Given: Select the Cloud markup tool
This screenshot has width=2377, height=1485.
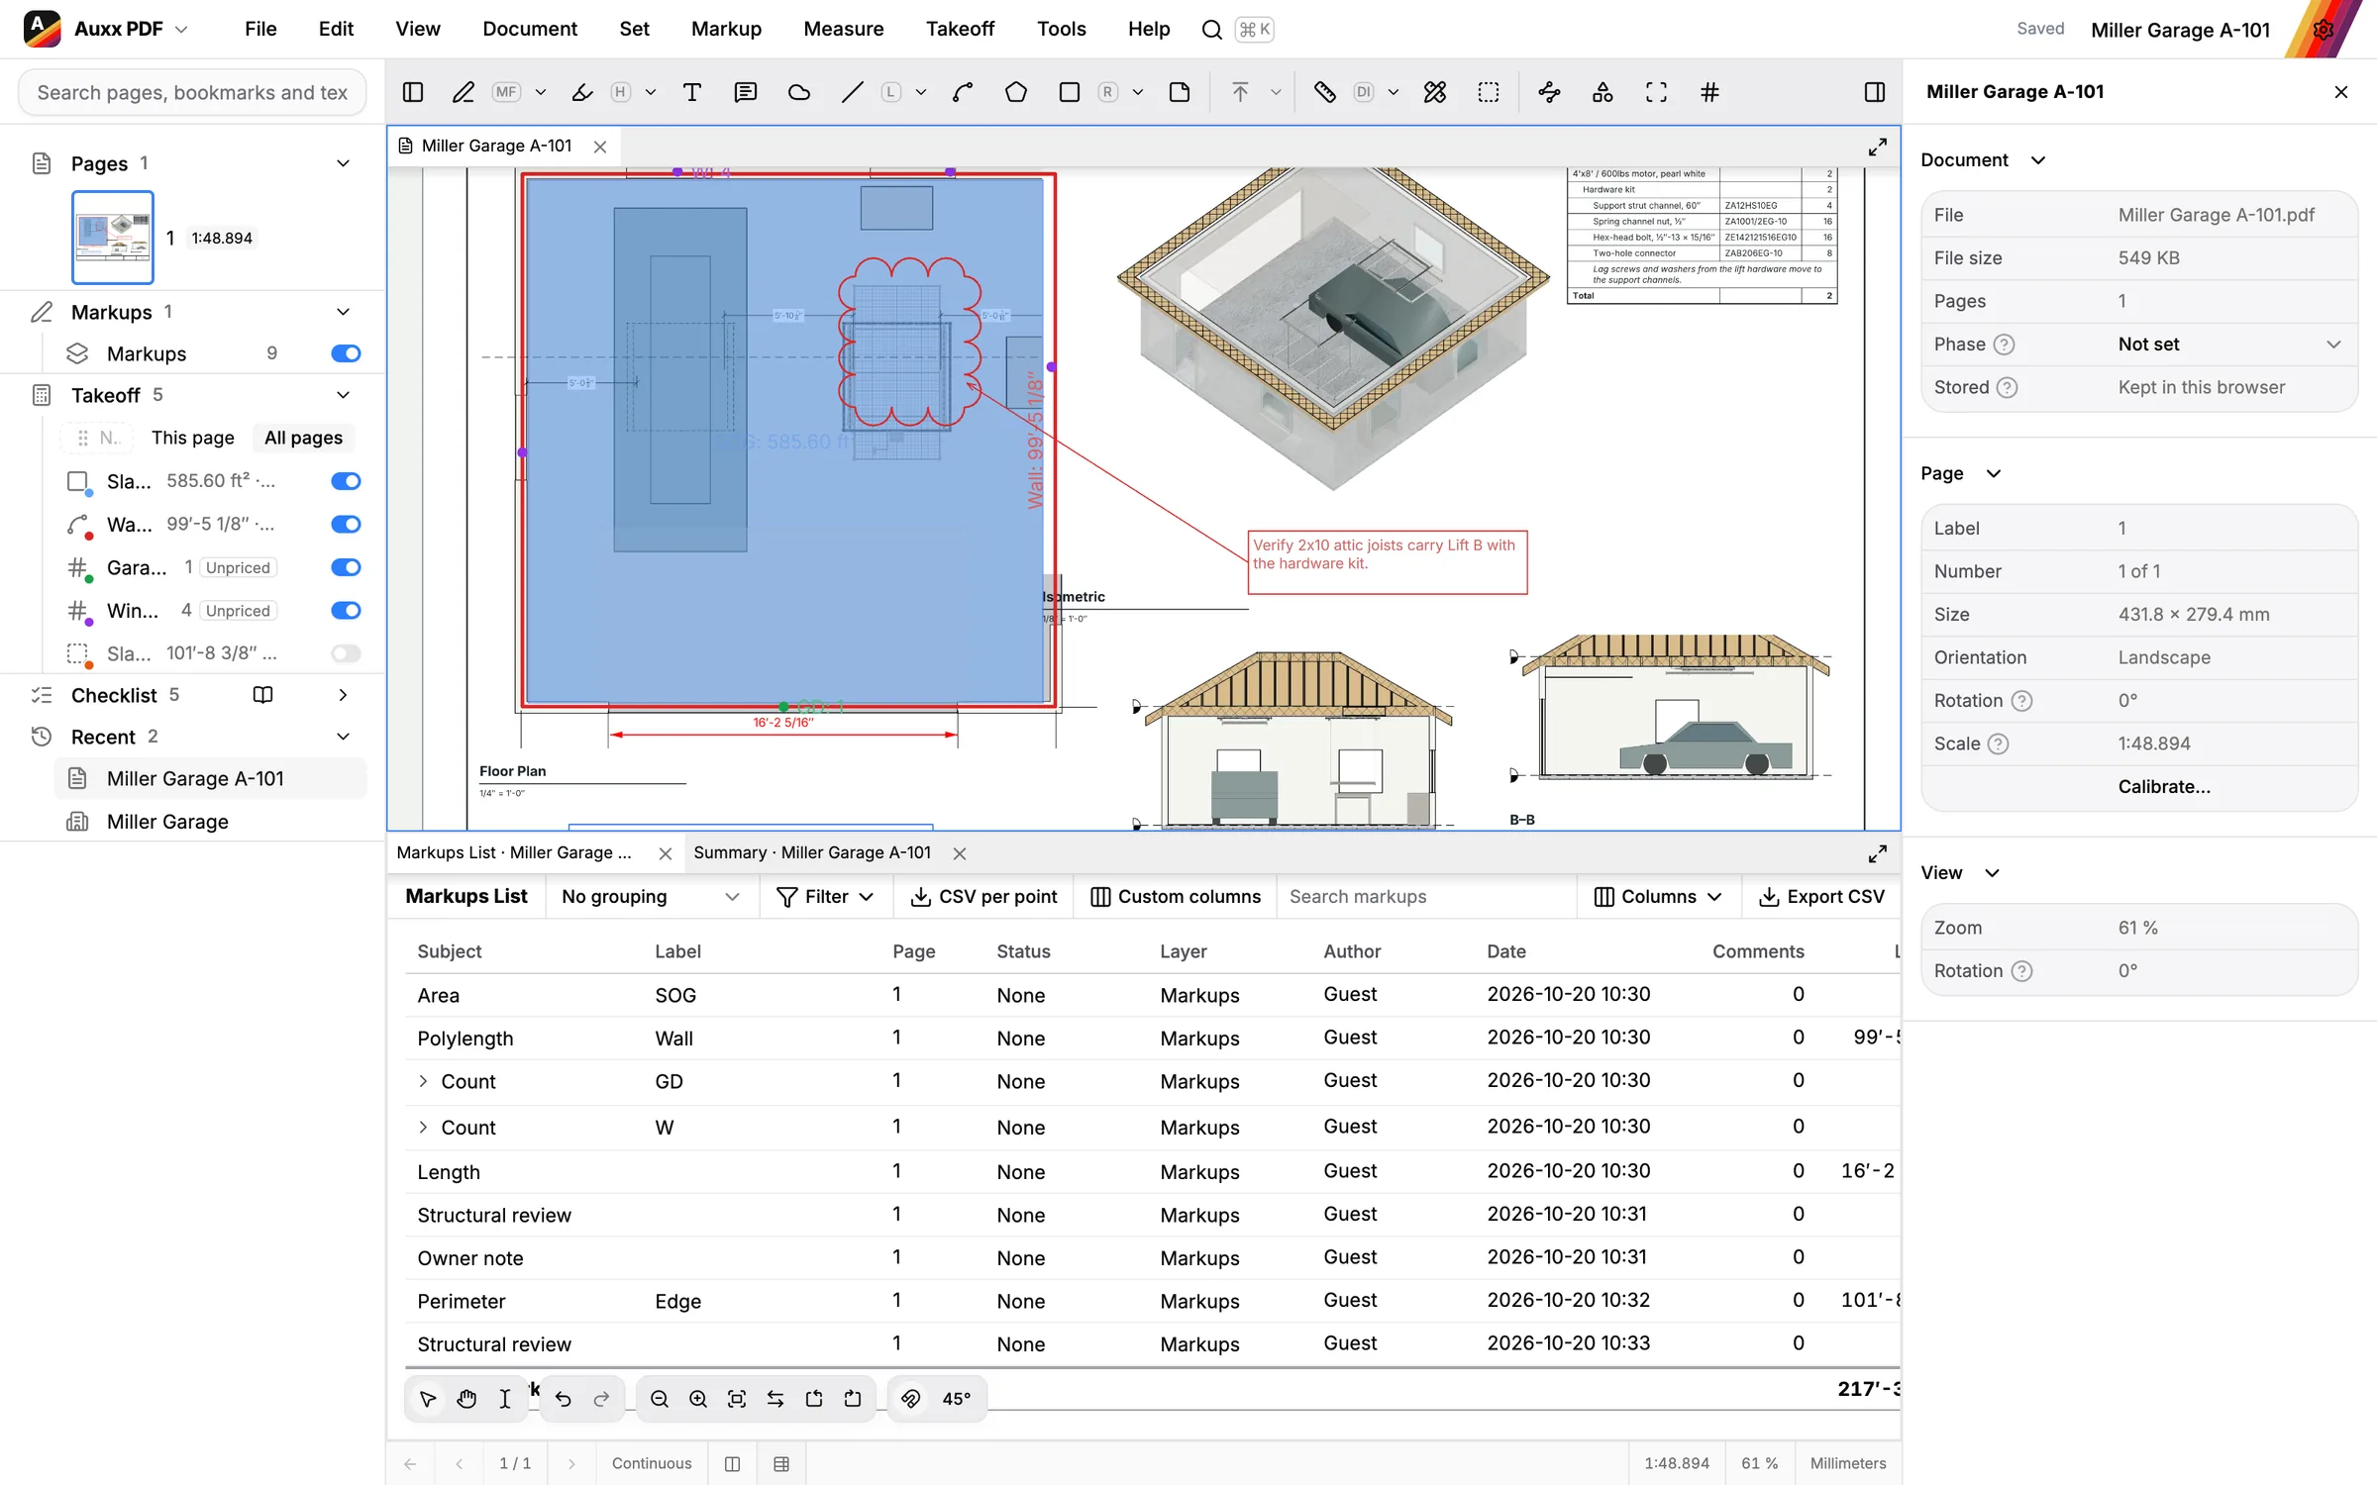Looking at the screenshot, I should [x=799, y=92].
